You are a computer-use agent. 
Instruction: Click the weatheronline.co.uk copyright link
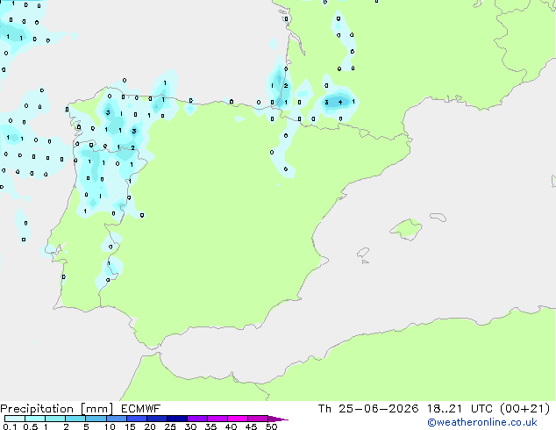[482, 422]
